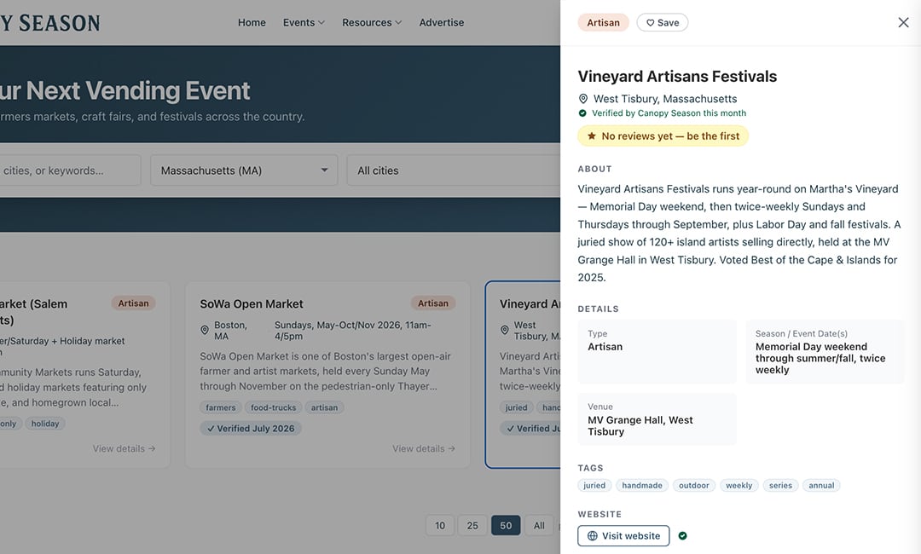Show 25 results per page
921x554 pixels.
[472, 525]
